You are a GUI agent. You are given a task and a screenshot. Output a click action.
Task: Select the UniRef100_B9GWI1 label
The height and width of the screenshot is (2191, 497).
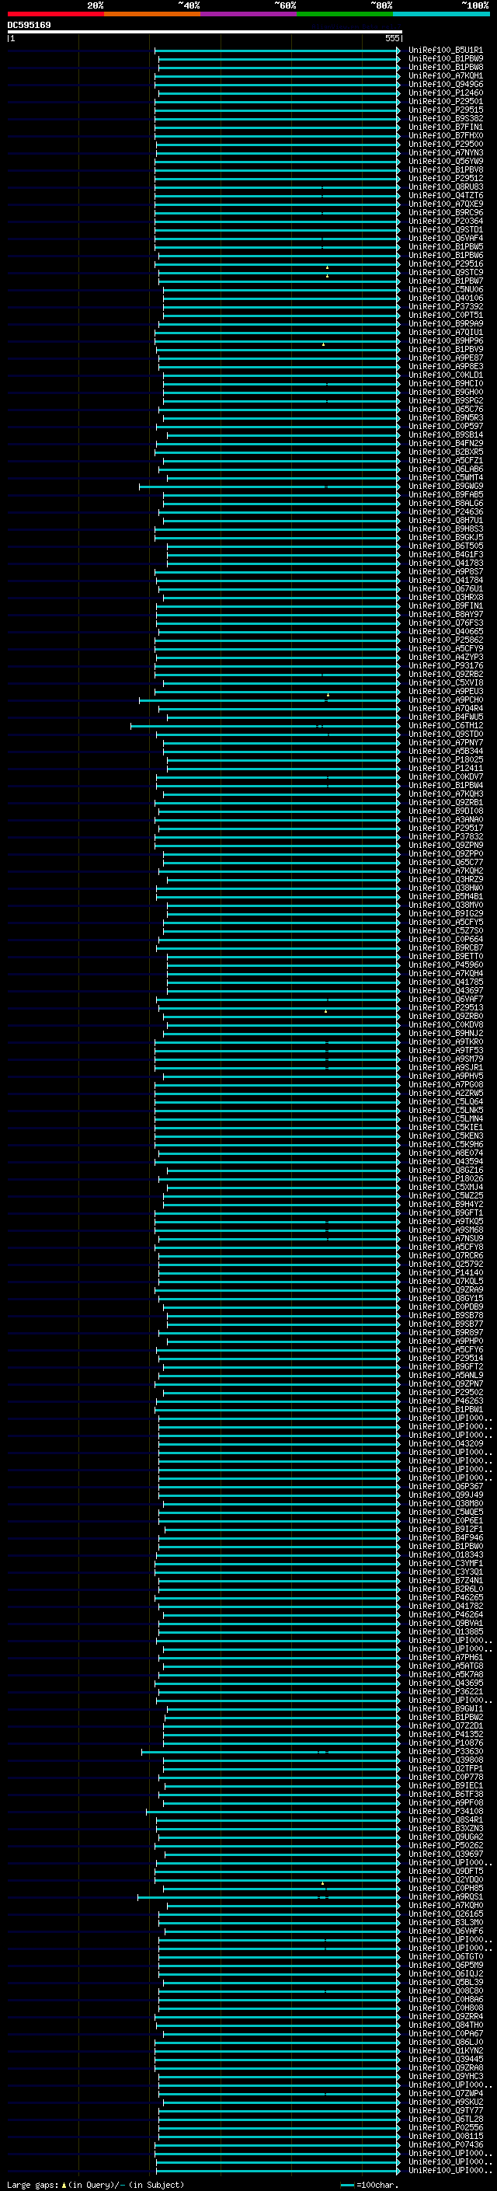click(x=445, y=1709)
